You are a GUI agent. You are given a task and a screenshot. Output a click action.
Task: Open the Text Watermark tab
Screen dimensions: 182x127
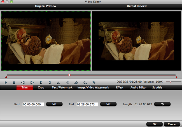tap(62, 87)
